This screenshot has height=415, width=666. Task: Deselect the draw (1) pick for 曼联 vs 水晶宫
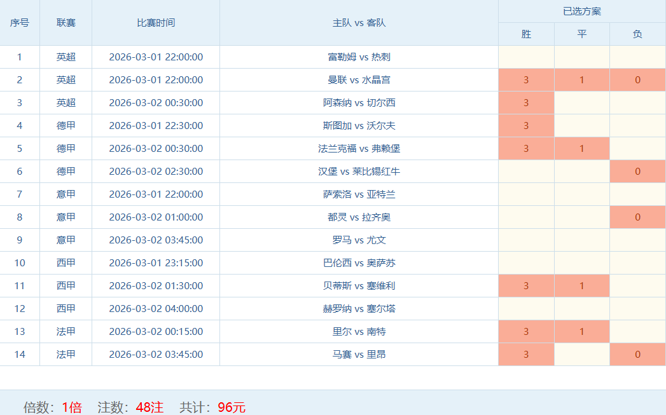pos(581,80)
